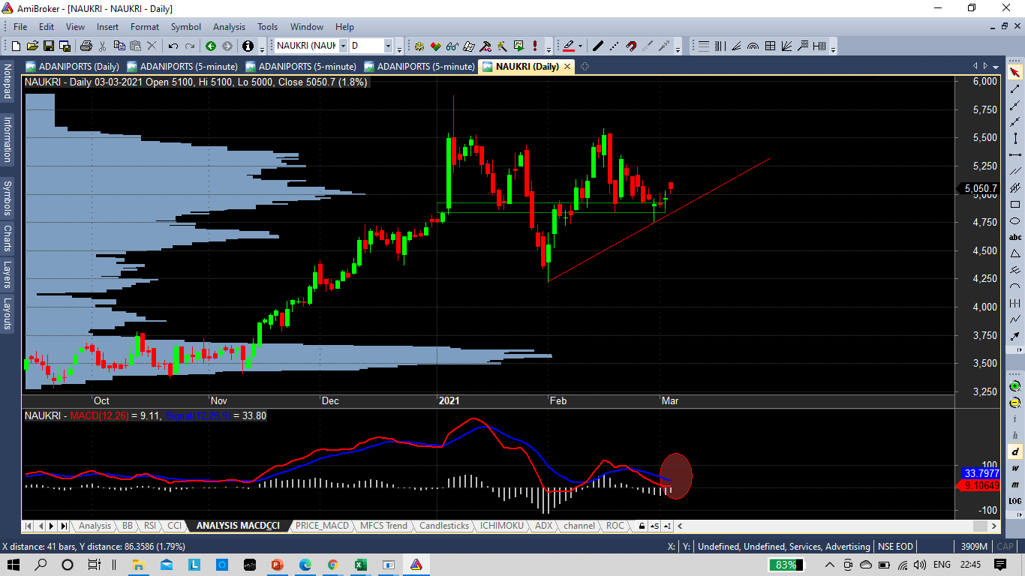This screenshot has width=1025, height=576.
Task: Click the Copy toolbar icon
Action: (119, 46)
